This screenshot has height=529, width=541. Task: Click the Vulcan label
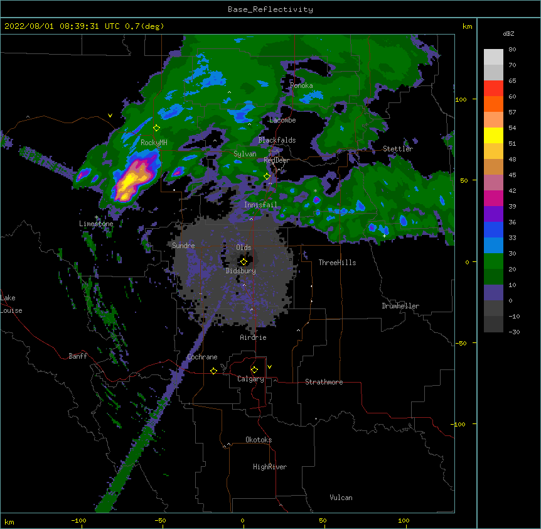point(341,498)
